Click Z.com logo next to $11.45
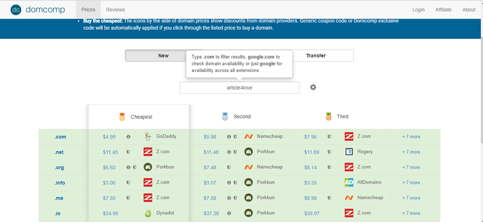 click(x=148, y=152)
